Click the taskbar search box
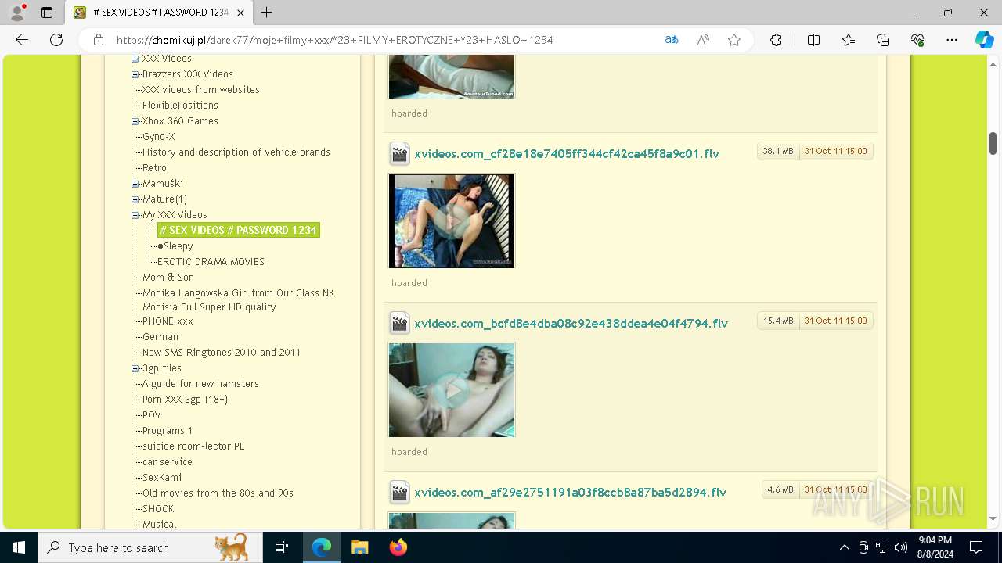This screenshot has width=1002, height=563. coord(150,547)
